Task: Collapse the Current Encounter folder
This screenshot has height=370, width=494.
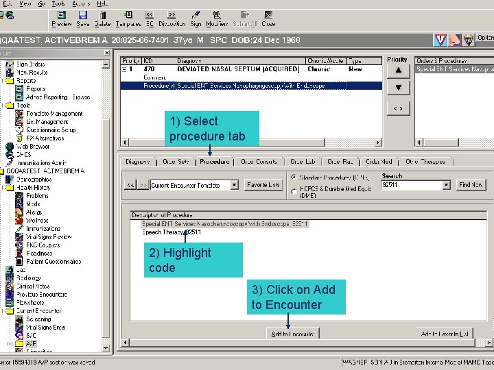Action: pyautogui.click(x=3, y=311)
